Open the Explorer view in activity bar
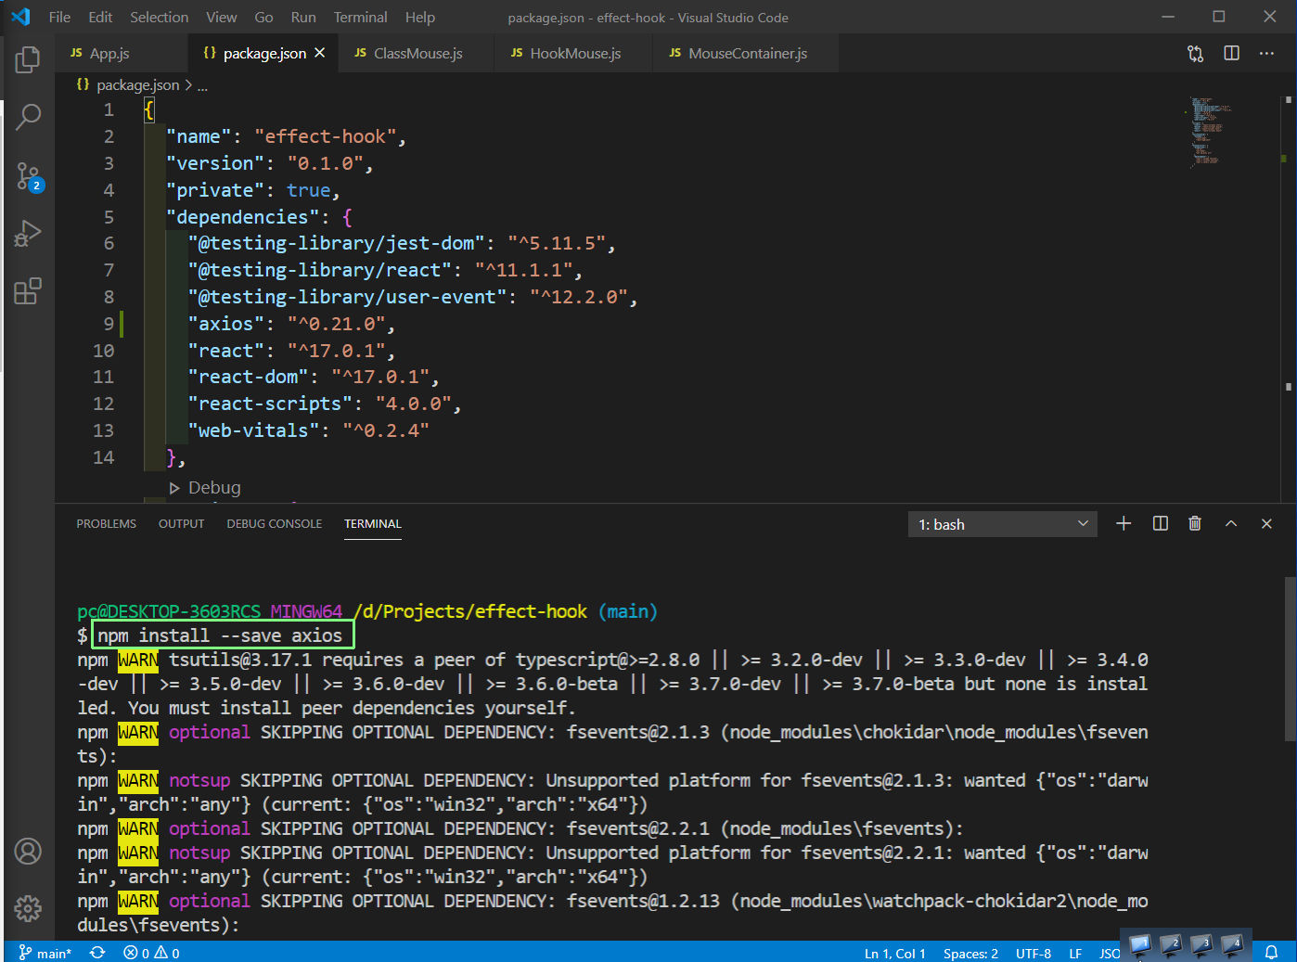Image resolution: width=1297 pixels, height=962 pixels. tap(28, 59)
